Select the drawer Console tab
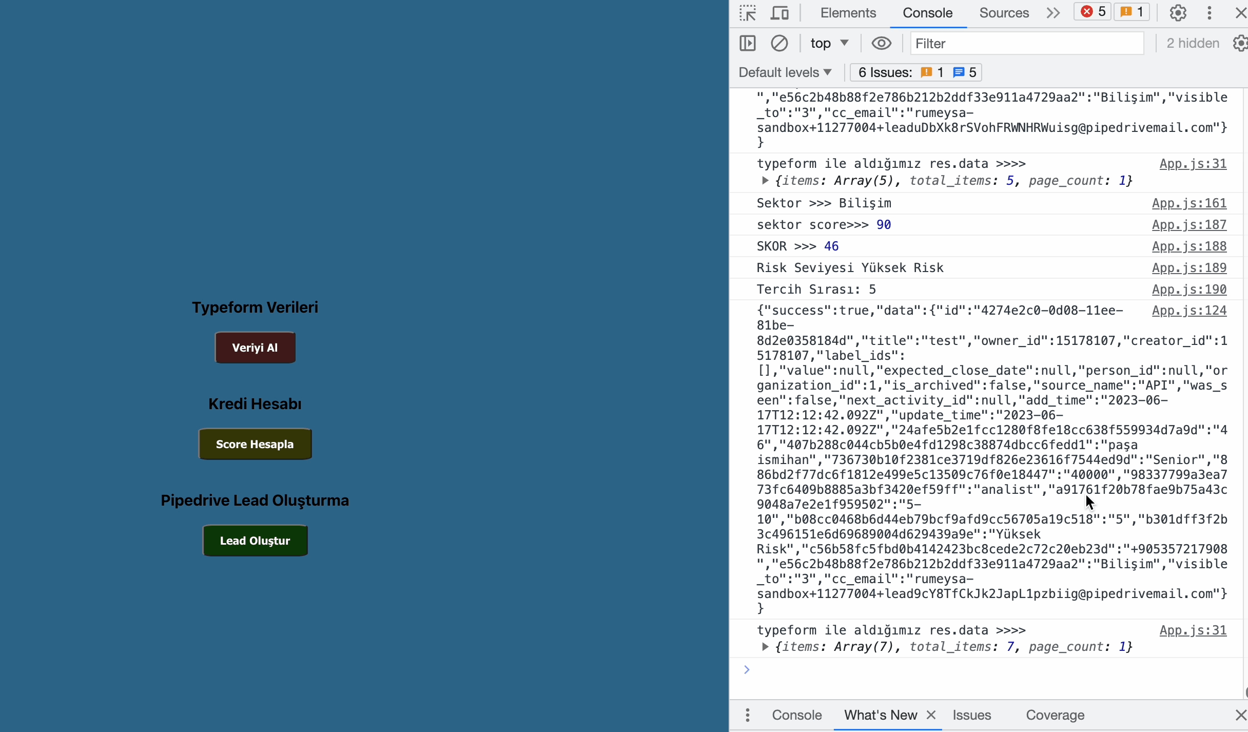1248x732 pixels. 796,715
